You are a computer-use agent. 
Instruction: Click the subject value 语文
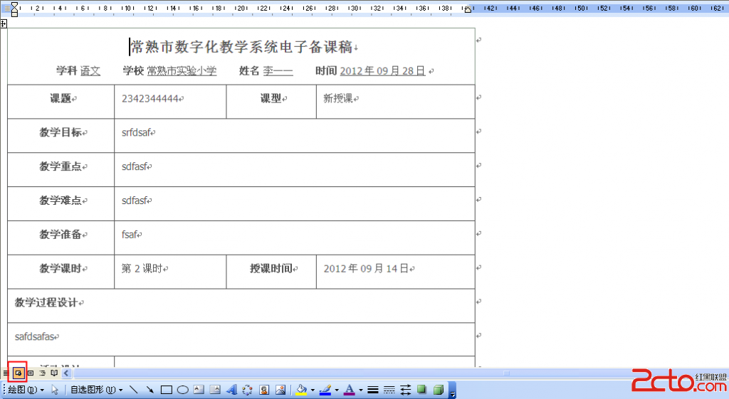(x=90, y=71)
